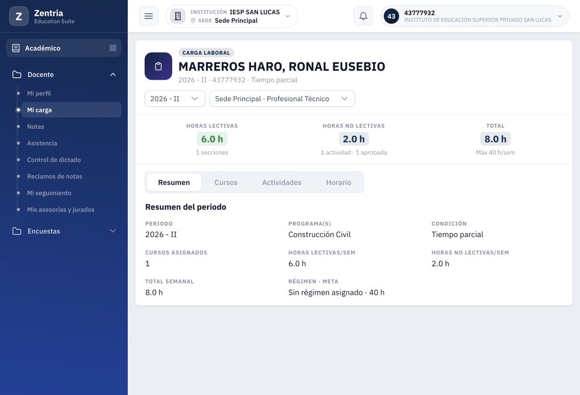Image resolution: width=580 pixels, height=395 pixels.
Task: Click the Sin régimen asignado · 40 h value
Action: [336, 293]
